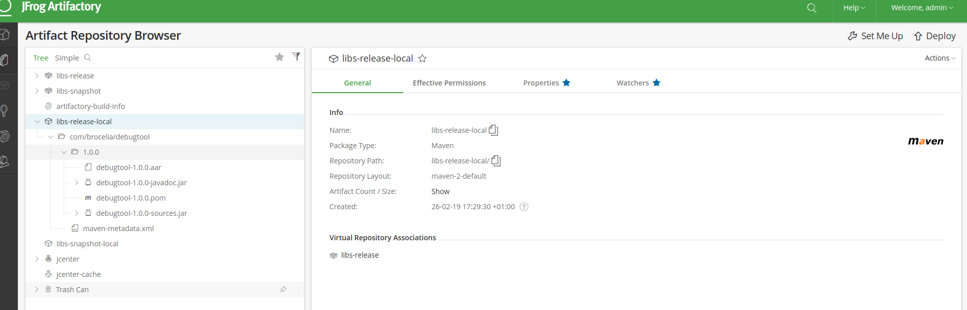Viewport: 967px width, 310px height.
Task: Expand debugtool-1.0.0-sources.jar contents
Action: coord(77,213)
